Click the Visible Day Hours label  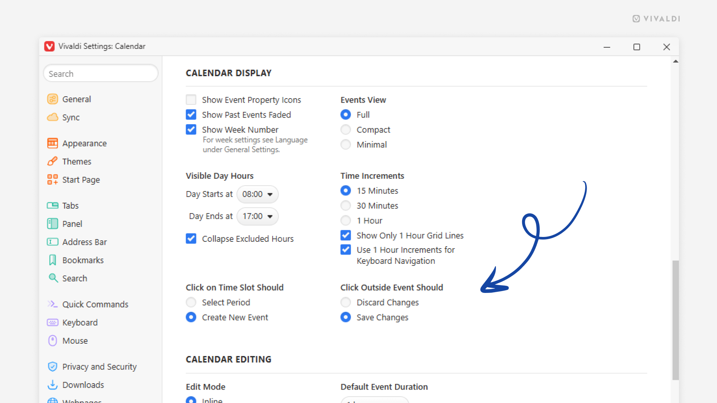click(220, 176)
